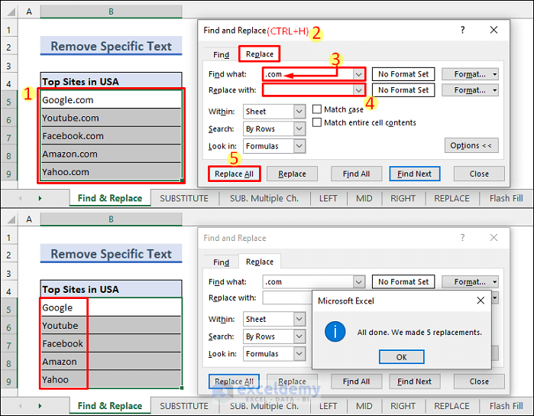Click No Format Set preview beside Find what, upper dialog

point(403,74)
